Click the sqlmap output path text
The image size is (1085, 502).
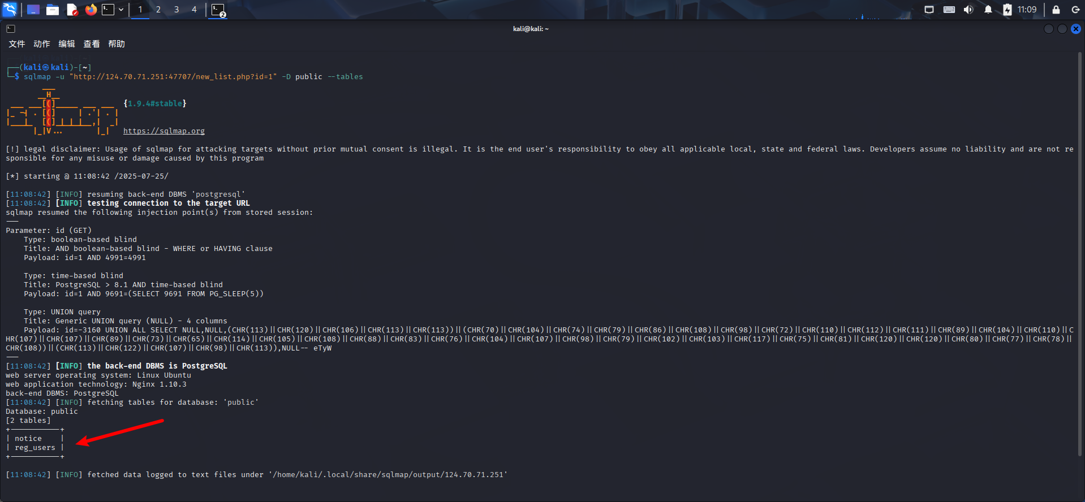point(388,475)
